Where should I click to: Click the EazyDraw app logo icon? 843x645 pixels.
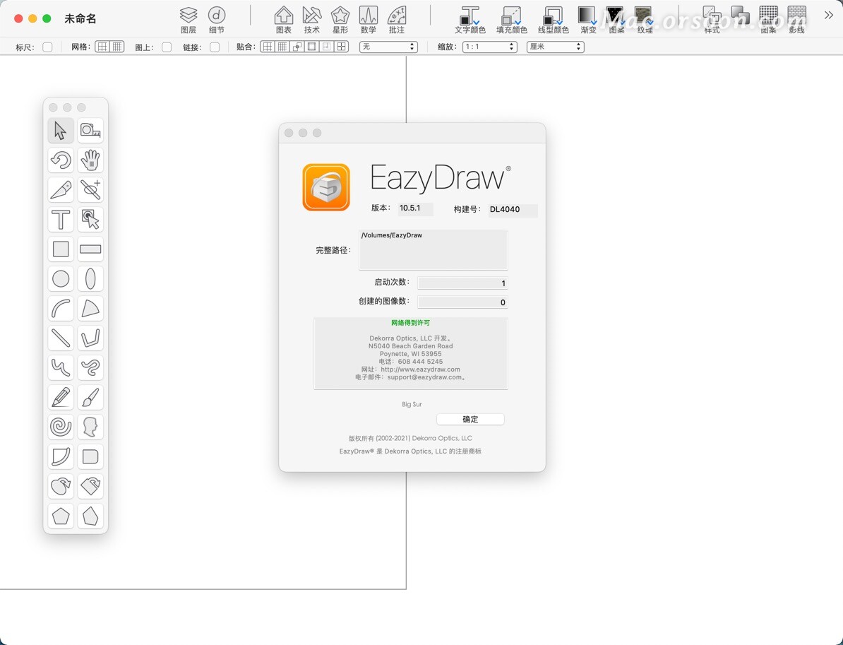coord(326,187)
